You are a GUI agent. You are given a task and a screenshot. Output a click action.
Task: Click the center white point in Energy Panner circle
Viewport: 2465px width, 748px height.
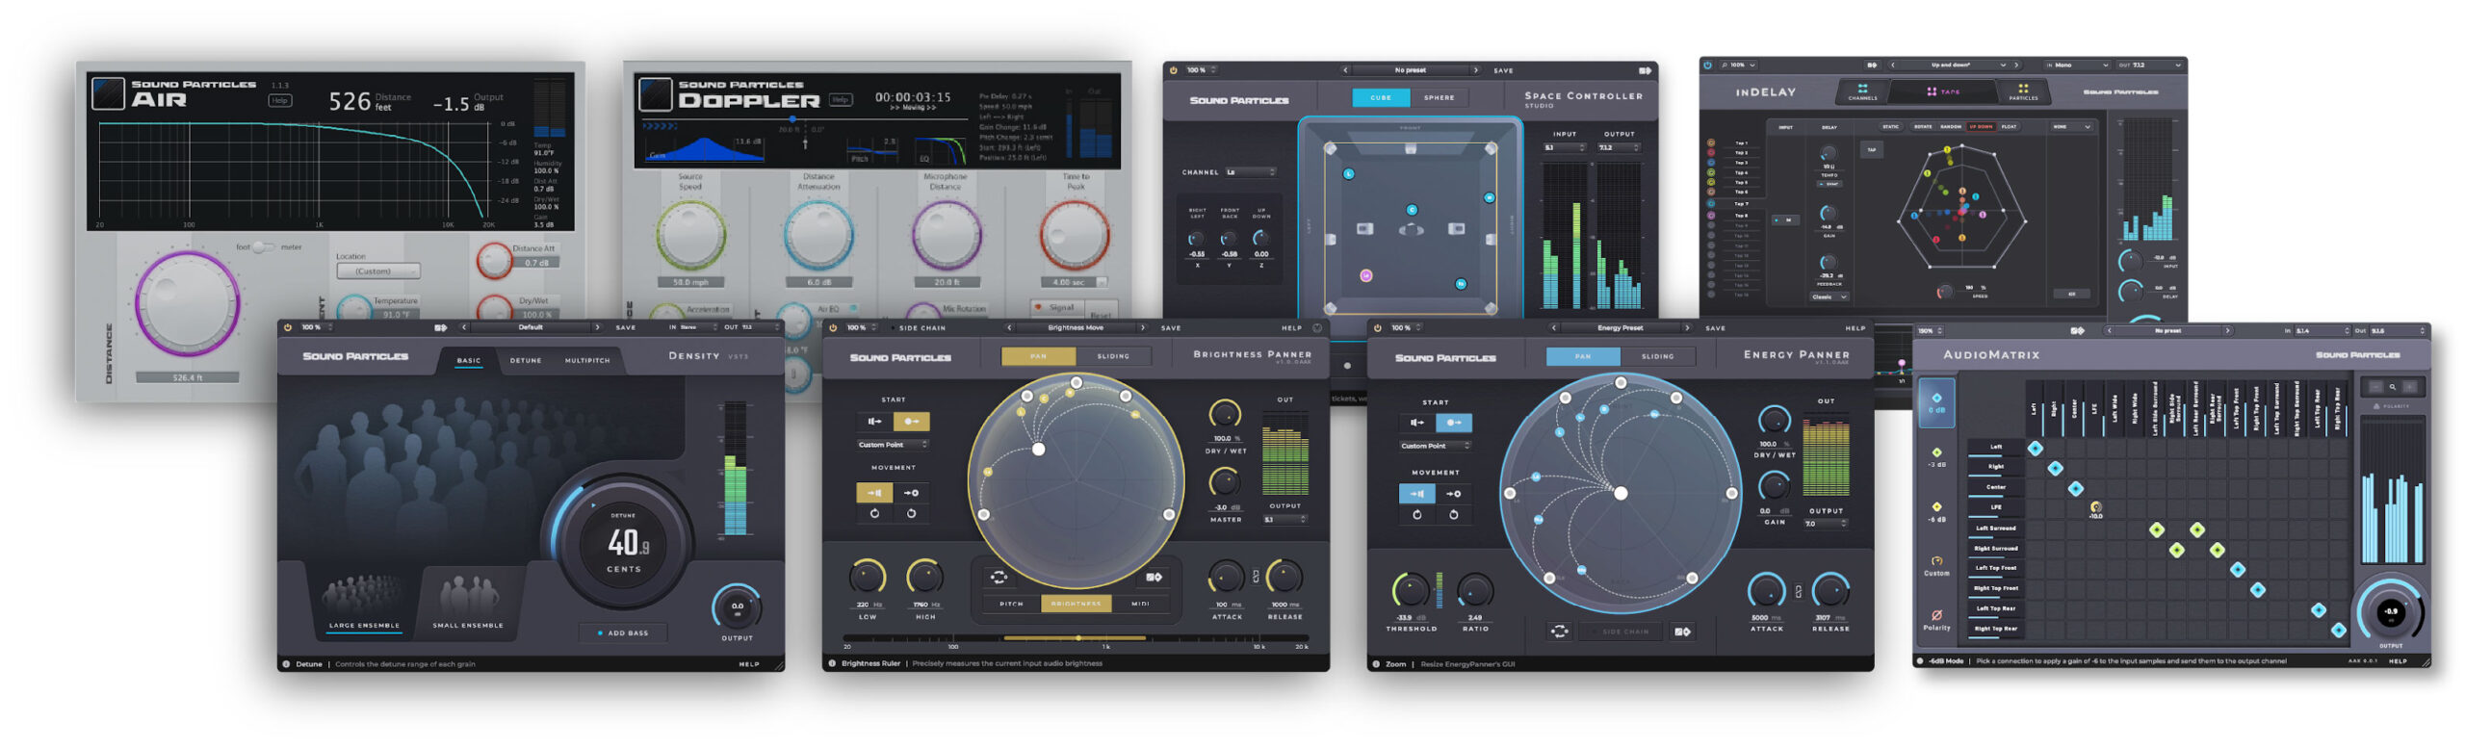pos(1620,494)
